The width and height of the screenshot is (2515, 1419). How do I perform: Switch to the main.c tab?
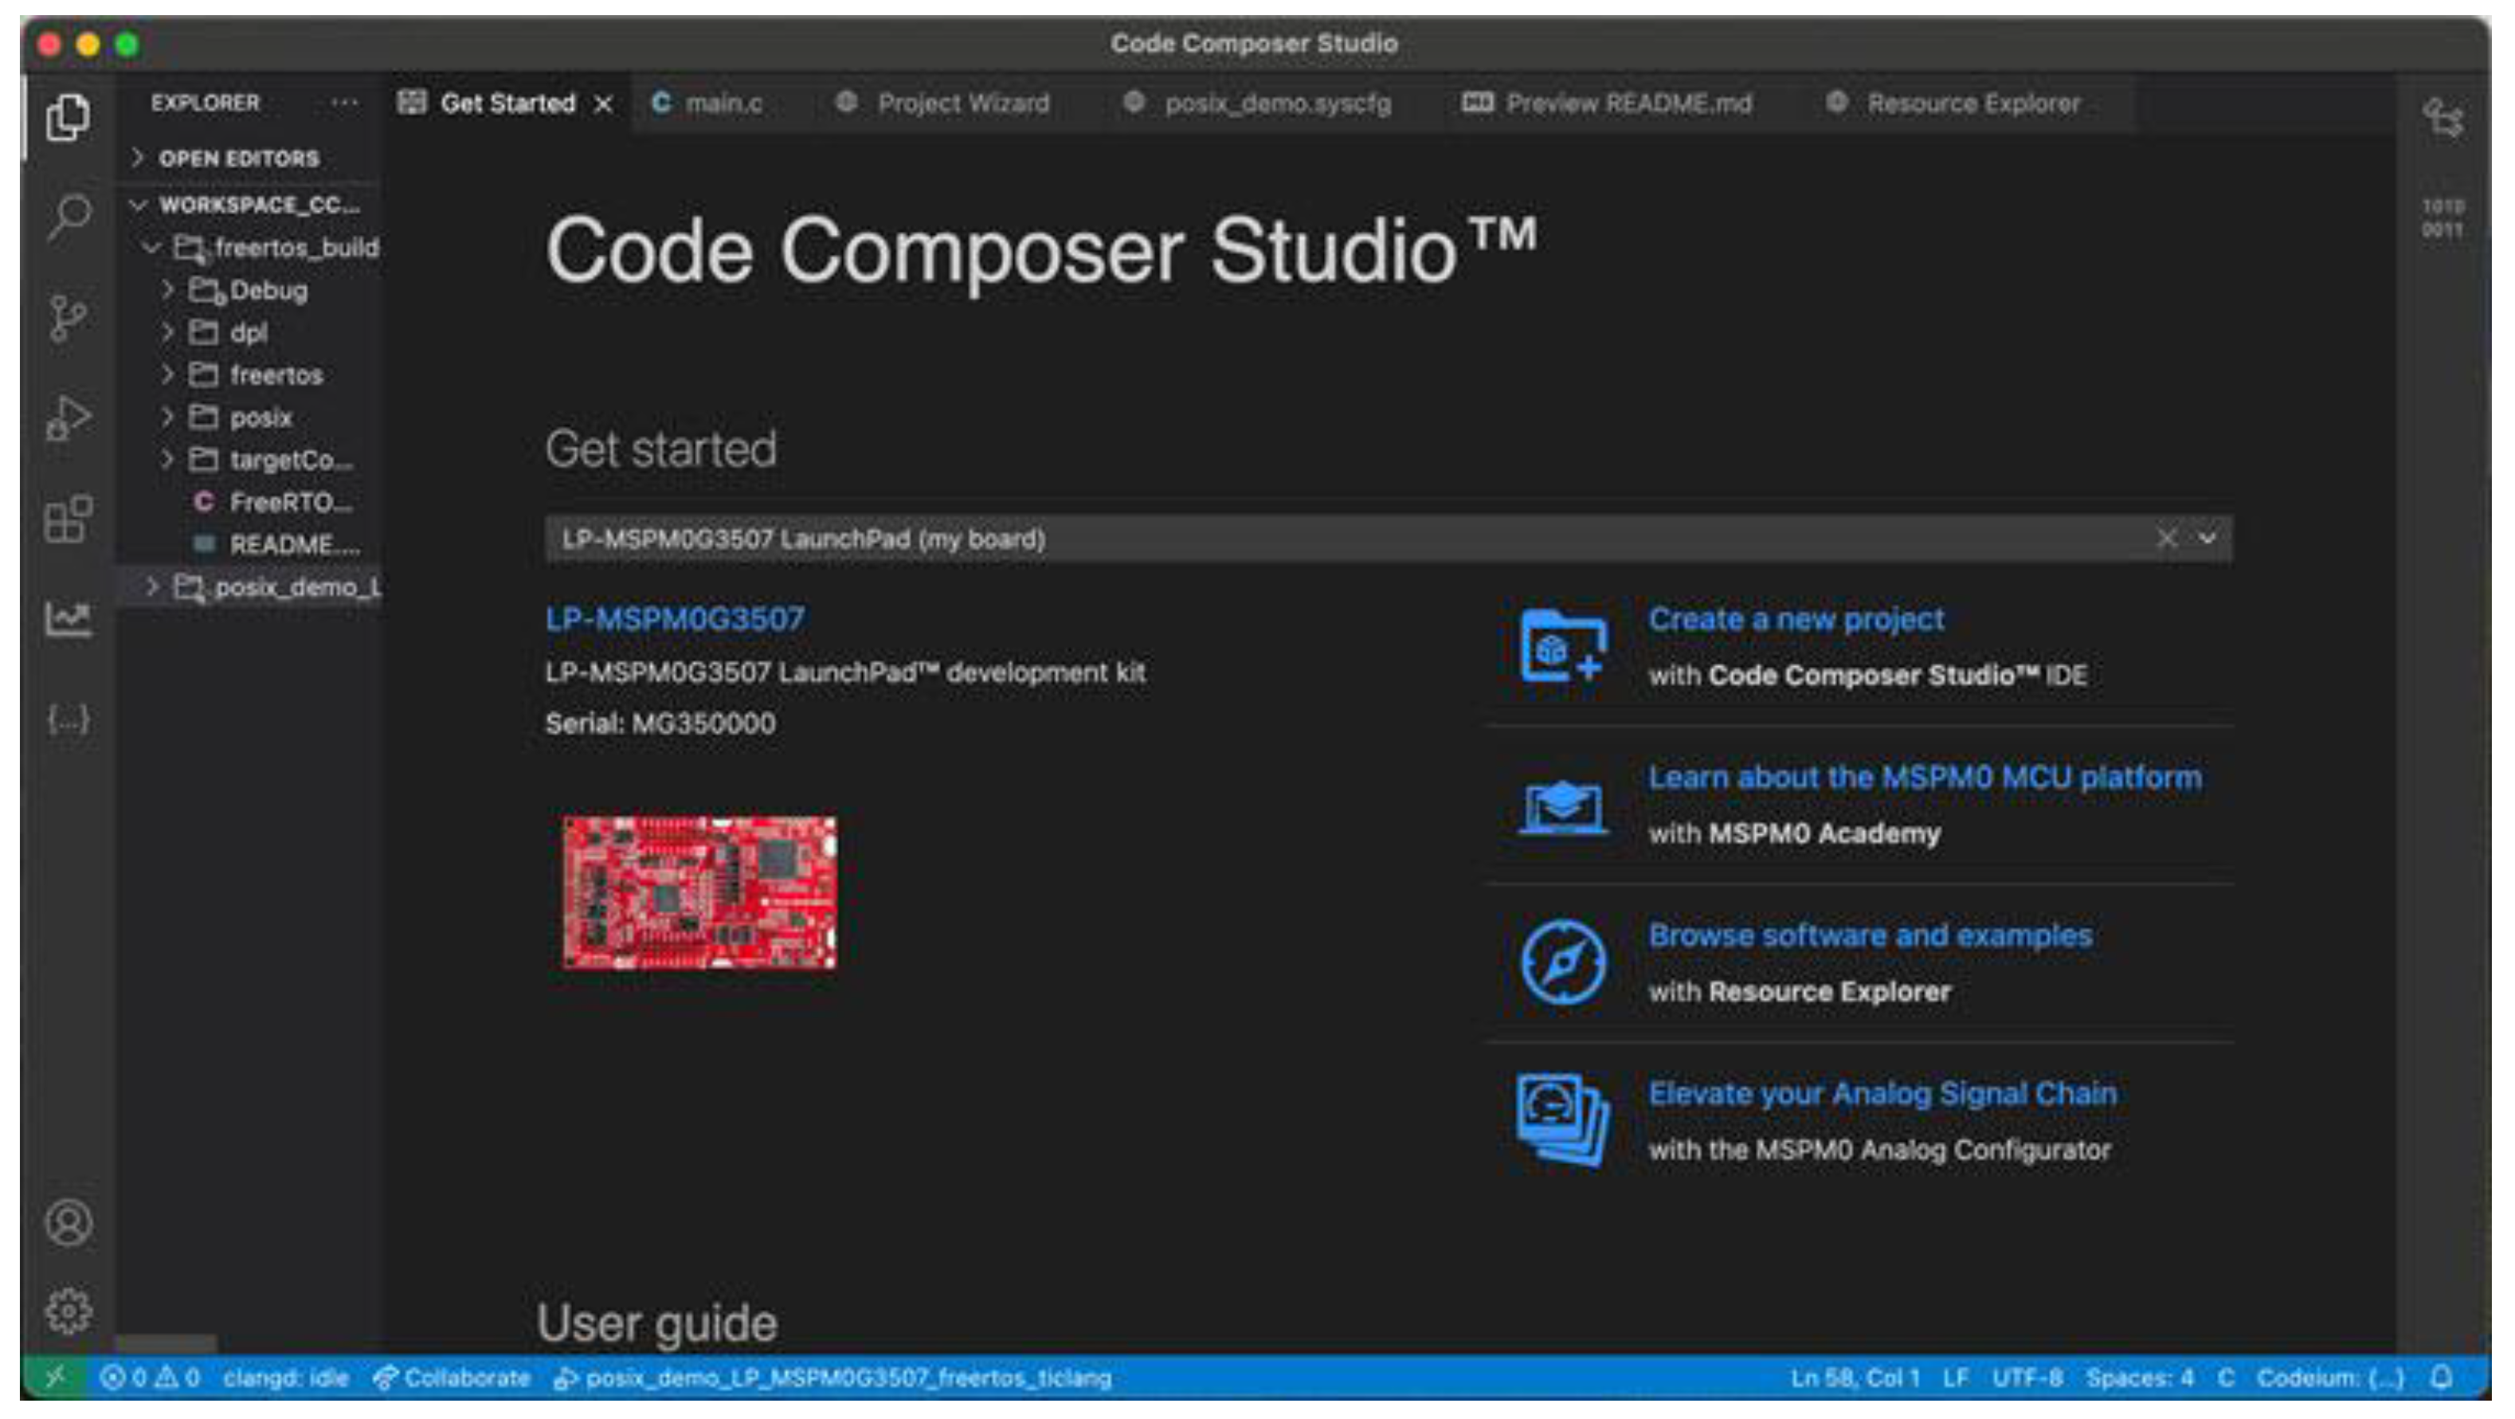tap(723, 104)
